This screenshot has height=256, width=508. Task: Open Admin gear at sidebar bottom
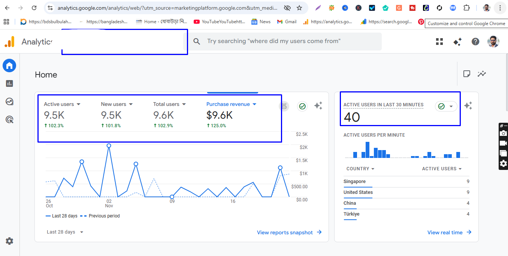[9, 241]
